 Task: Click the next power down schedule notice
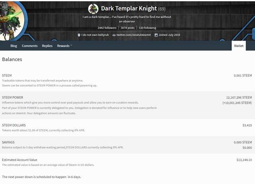click(41, 177)
